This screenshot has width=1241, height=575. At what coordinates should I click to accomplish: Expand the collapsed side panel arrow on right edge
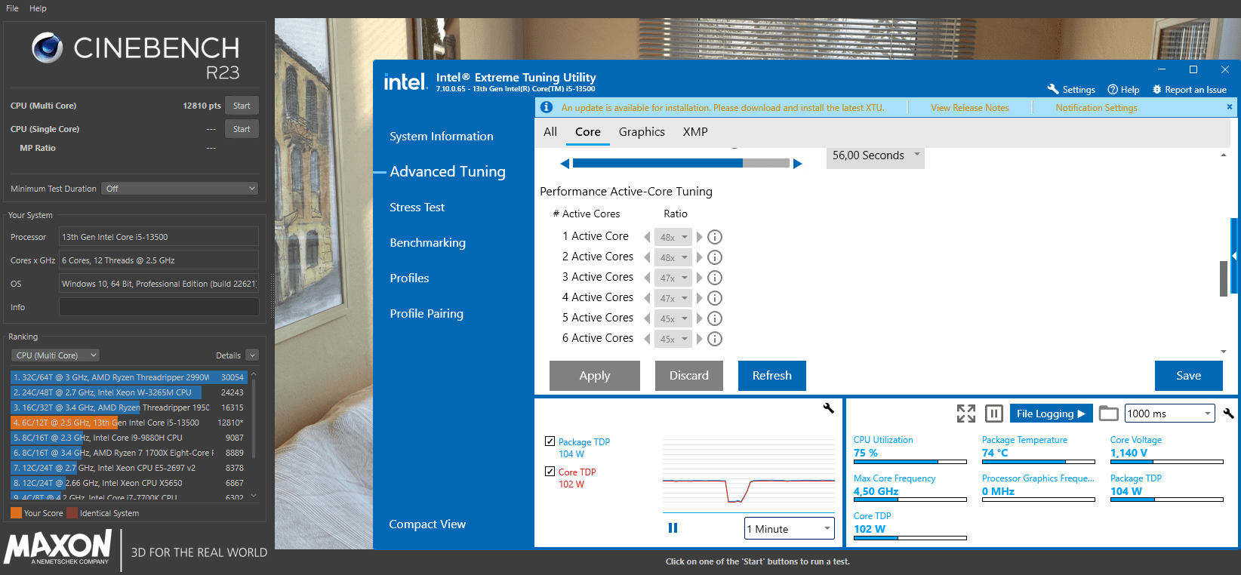(x=1235, y=256)
